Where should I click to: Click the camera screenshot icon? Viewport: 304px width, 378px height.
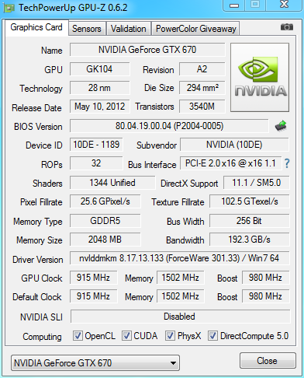(287, 27)
